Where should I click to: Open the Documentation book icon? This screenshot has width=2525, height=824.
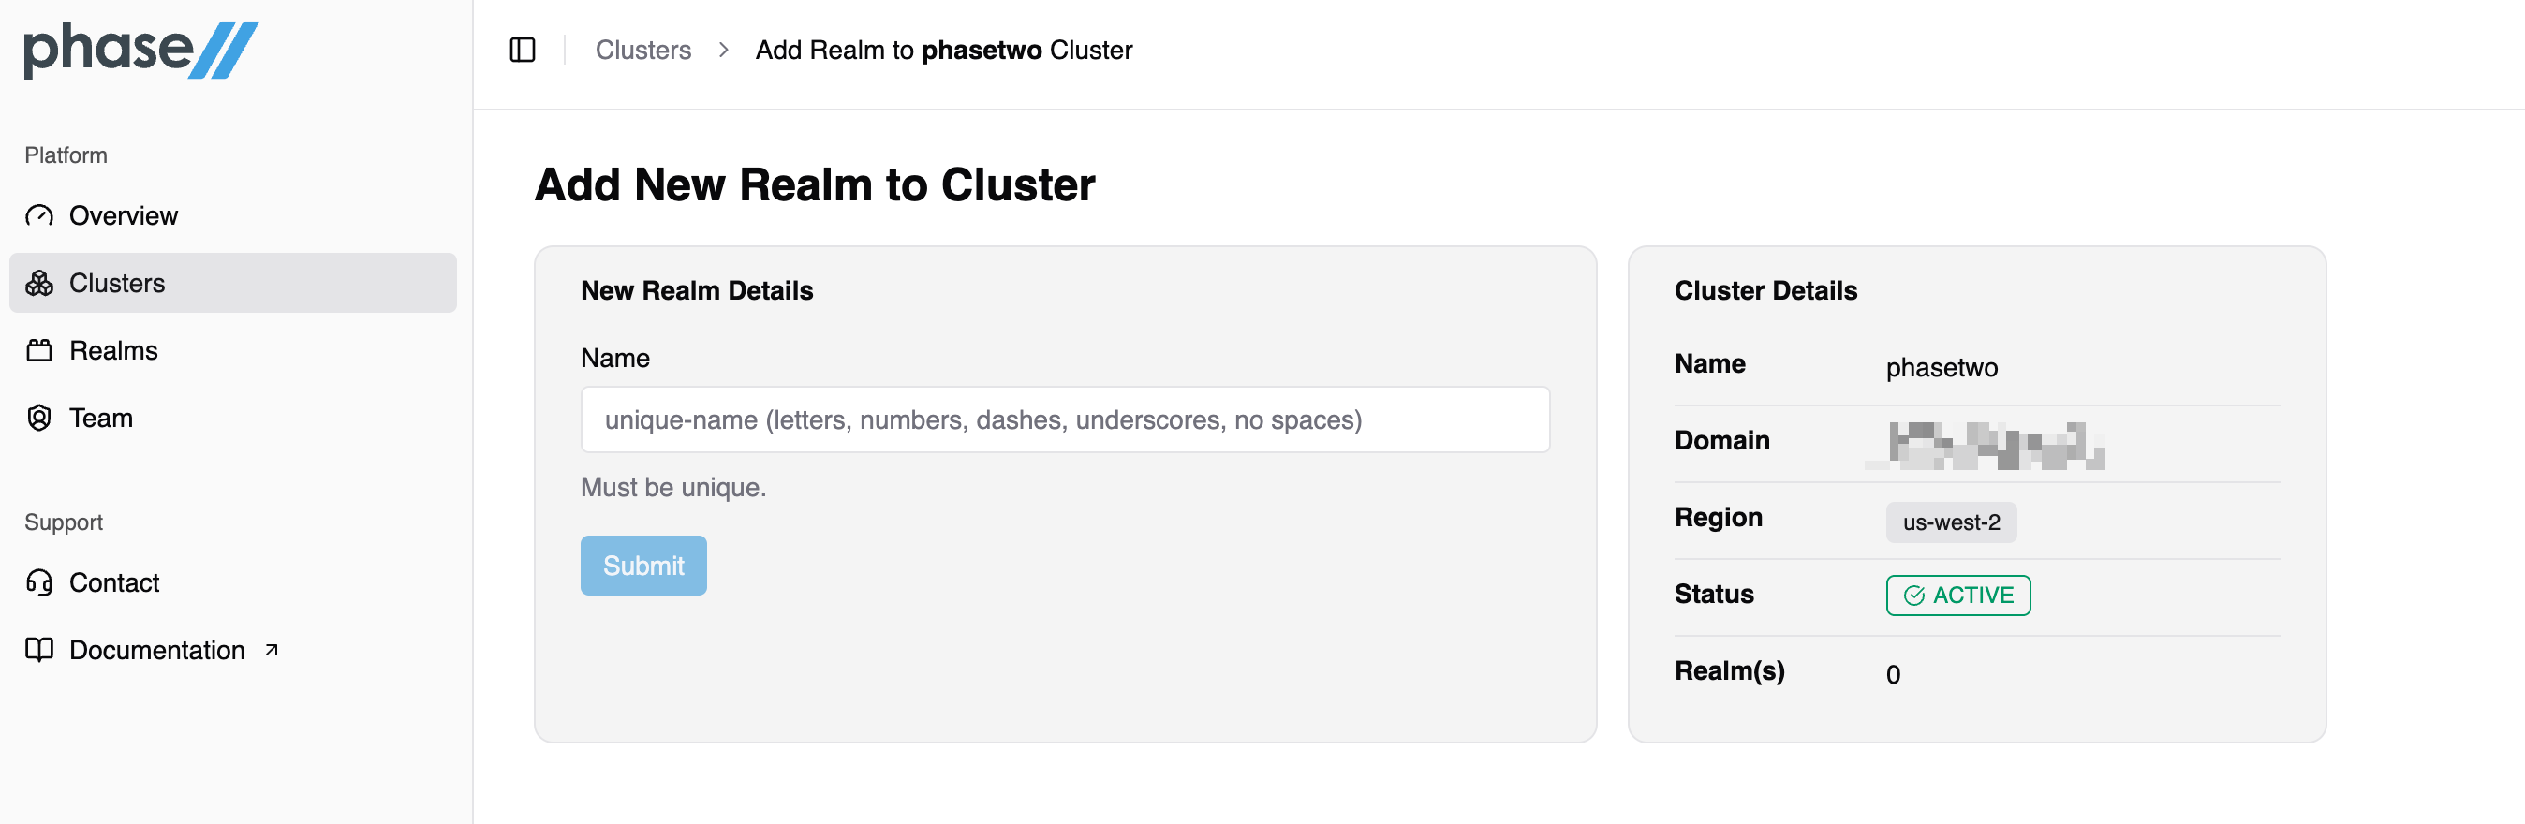(x=39, y=650)
